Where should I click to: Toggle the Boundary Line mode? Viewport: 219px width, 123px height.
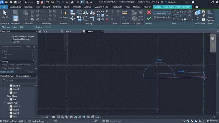pyautogui.click(x=162, y=13)
